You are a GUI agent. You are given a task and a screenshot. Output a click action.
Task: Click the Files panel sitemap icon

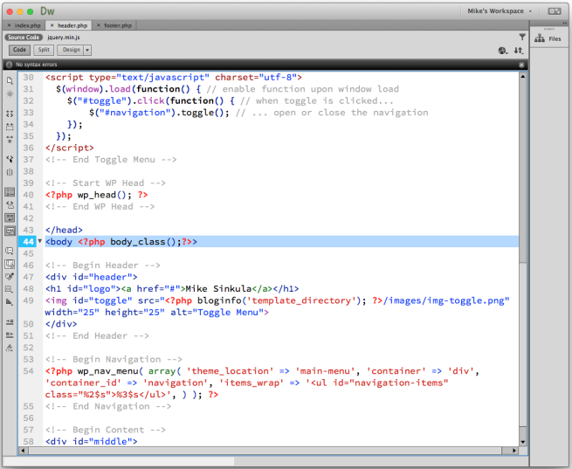pos(539,38)
